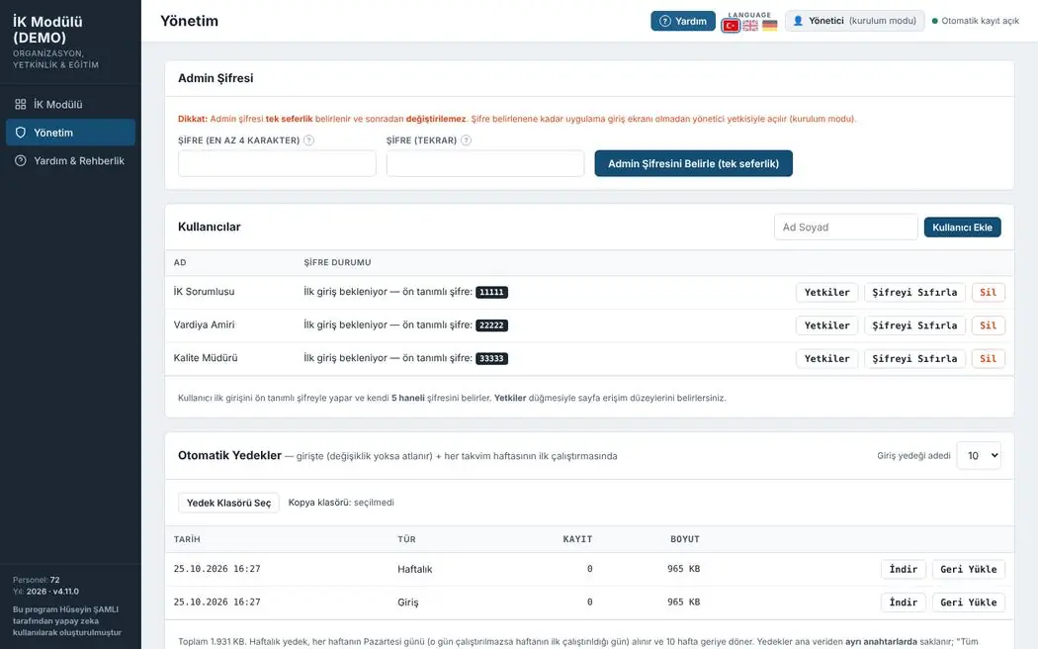Click the Otomatik kayıt açık status indicator
This screenshot has height=649, width=1038.
coord(975,21)
